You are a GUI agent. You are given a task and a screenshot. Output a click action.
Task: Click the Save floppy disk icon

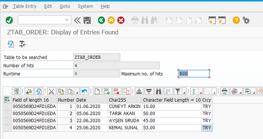coord(87,21)
